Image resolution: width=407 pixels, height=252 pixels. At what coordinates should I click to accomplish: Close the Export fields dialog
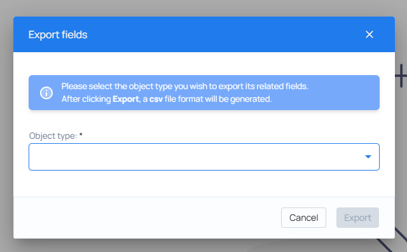coord(369,34)
